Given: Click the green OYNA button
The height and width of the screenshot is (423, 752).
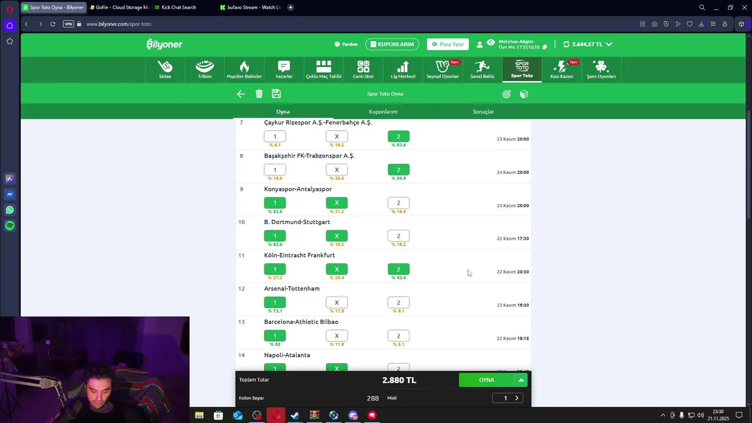Looking at the screenshot, I should (x=486, y=380).
